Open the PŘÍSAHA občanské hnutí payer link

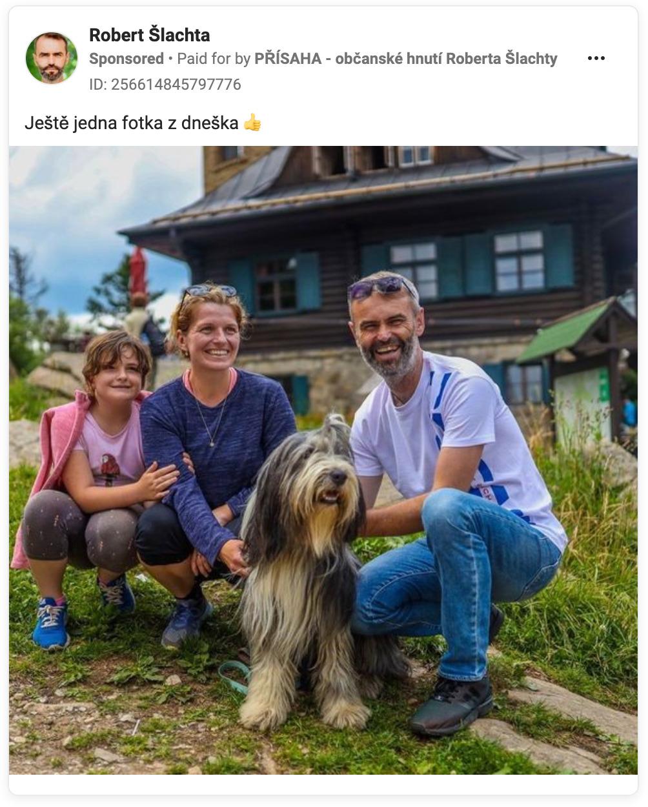pyautogui.click(x=406, y=59)
